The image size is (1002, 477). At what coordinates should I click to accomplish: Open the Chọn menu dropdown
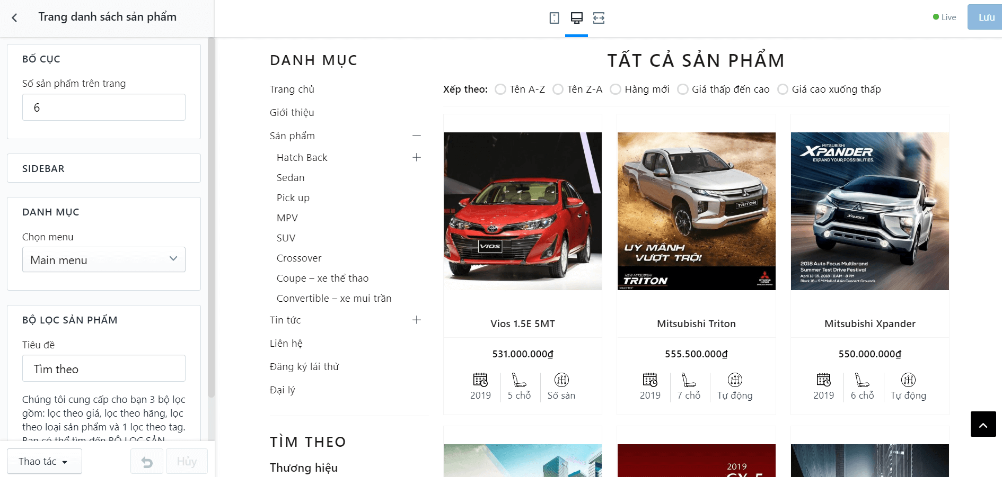click(104, 259)
